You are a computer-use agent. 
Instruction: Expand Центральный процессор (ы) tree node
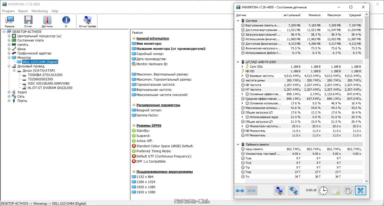(9, 36)
